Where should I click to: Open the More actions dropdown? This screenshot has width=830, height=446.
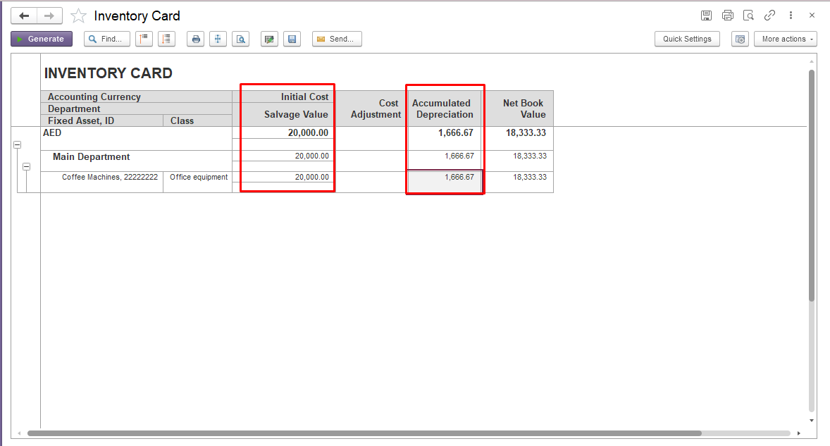pyautogui.click(x=786, y=39)
